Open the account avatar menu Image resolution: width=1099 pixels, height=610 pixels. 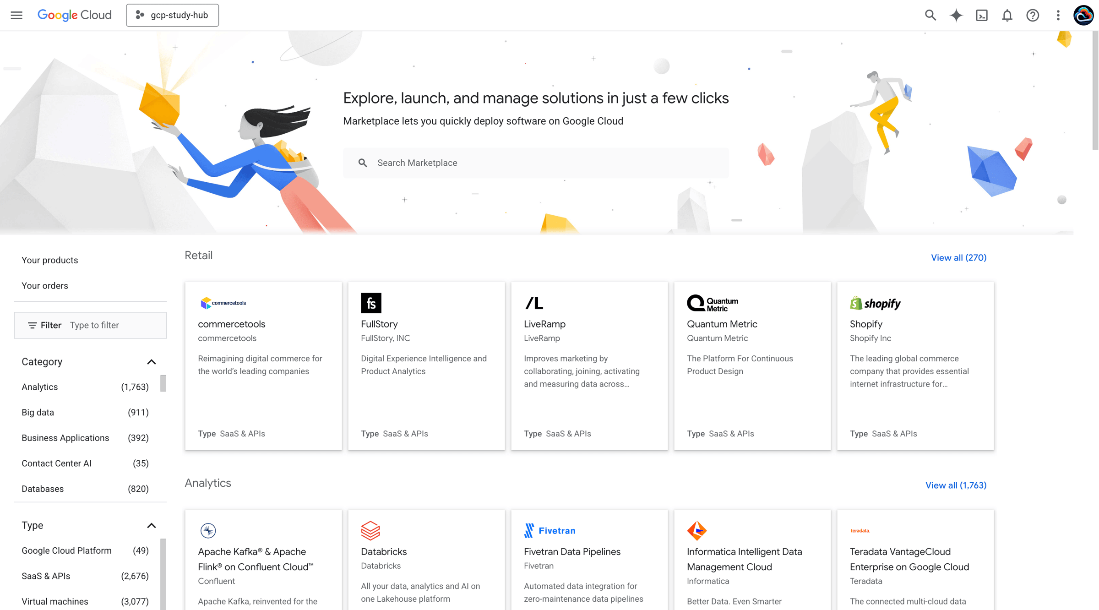1084,15
